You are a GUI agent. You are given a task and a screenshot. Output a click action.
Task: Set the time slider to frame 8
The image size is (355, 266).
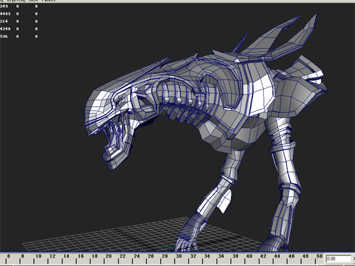pyautogui.click(x=22, y=256)
